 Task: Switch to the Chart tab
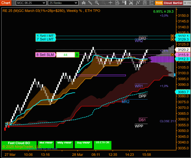(x=6, y=3)
